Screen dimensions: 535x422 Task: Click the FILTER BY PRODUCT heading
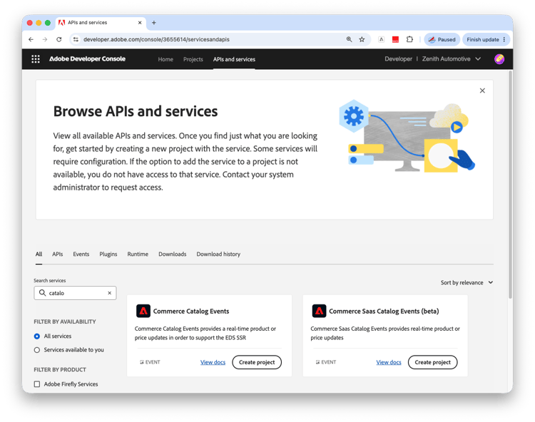[x=60, y=370]
